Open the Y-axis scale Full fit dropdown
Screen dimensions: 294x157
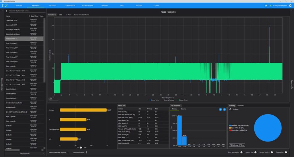click(x=53, y=99)
